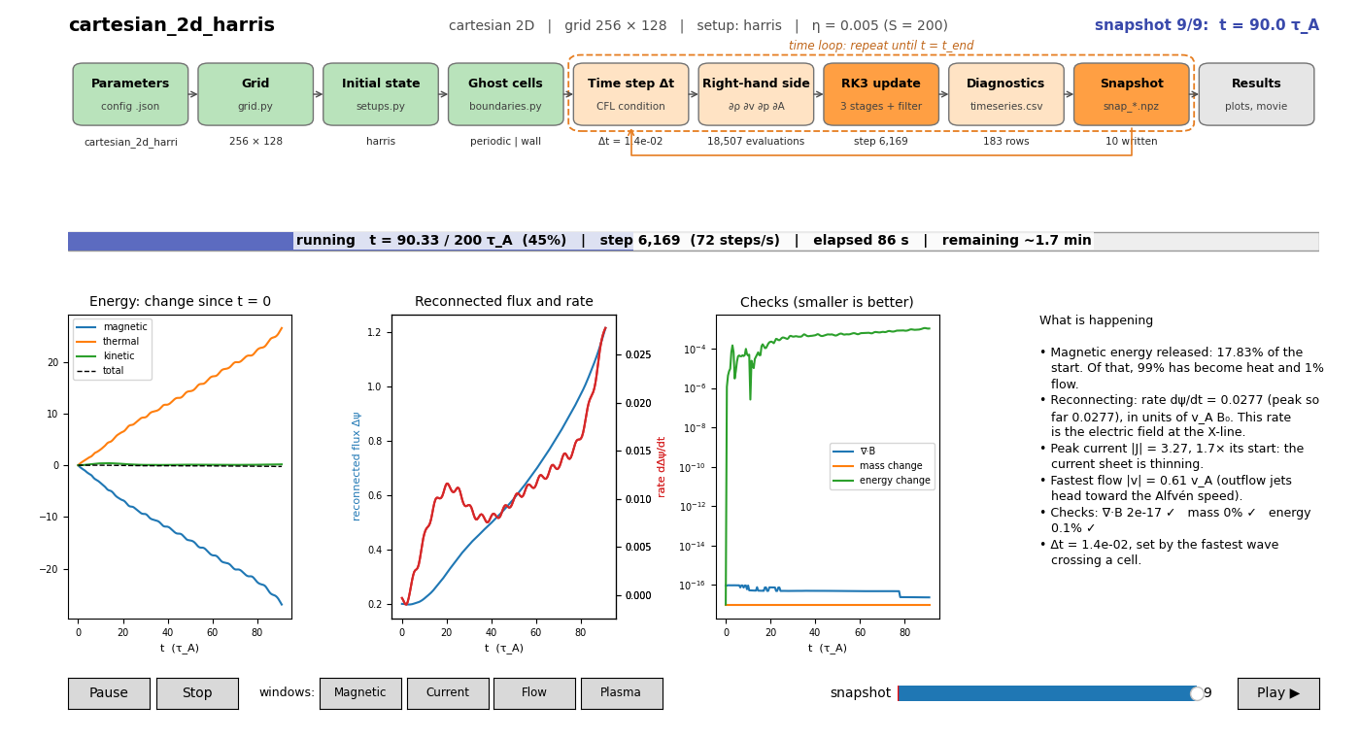Click the "cartesian_2d_harris" title
This screenshot has width=1360, height=738.
click(172, 25)
